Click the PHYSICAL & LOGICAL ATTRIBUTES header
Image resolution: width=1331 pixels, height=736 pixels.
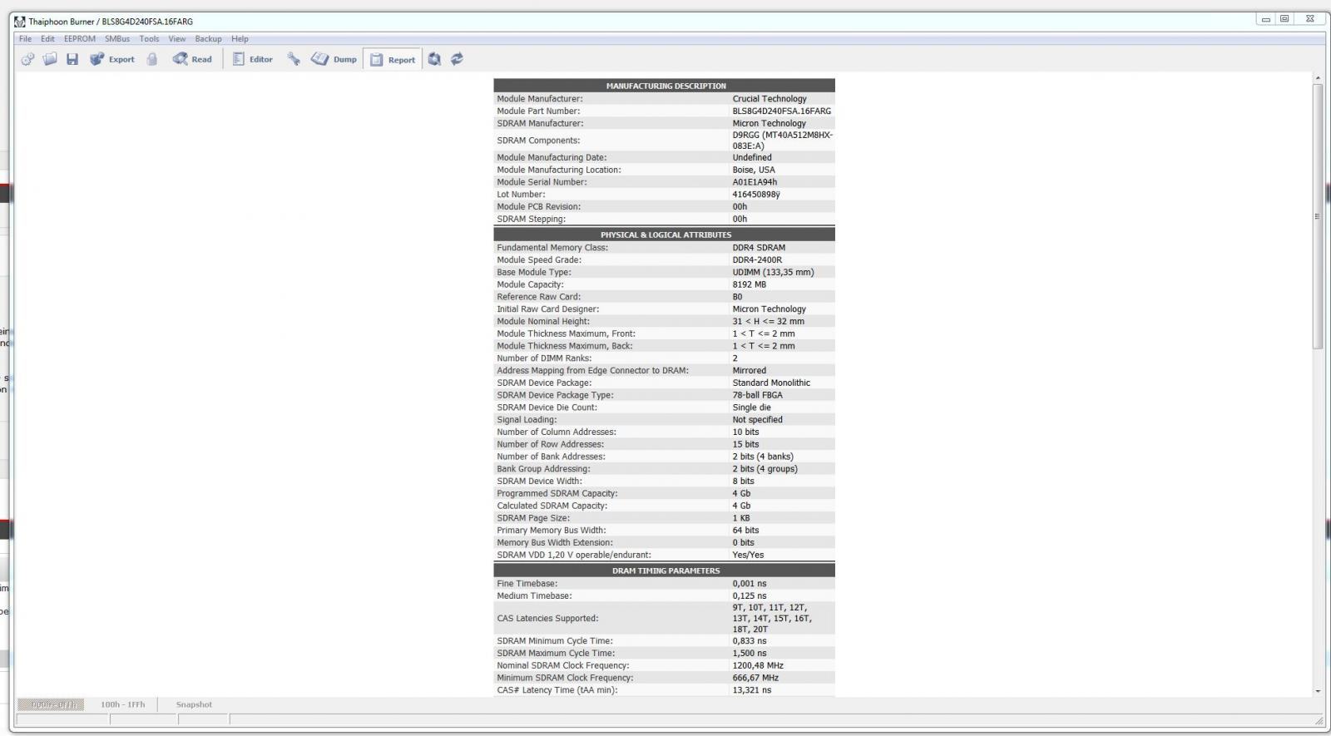(665, 235)
